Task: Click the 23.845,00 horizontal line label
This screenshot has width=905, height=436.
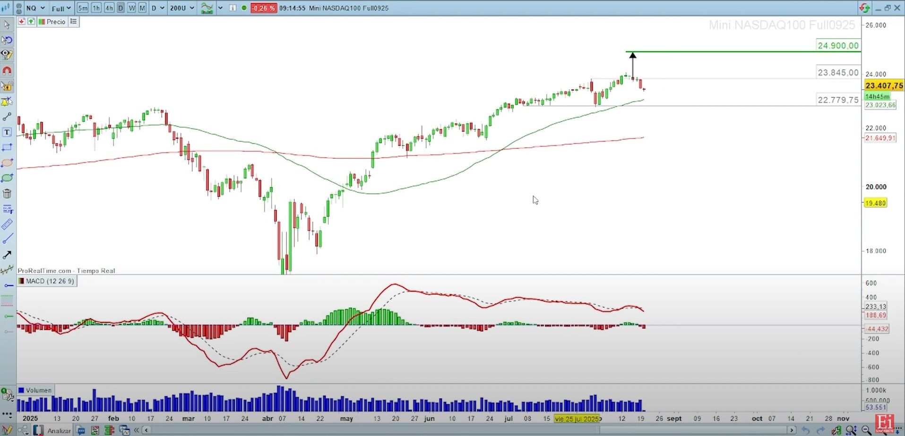Action: pos(838,72)
